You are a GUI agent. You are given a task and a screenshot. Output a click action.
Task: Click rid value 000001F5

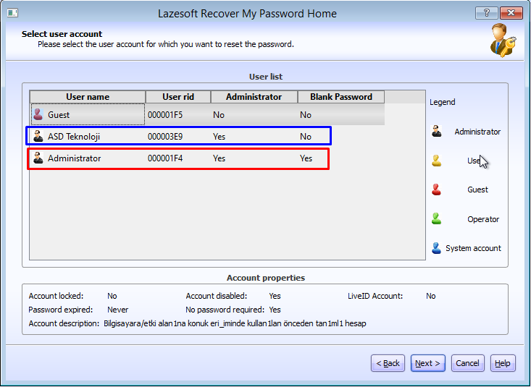pos(165,115)
